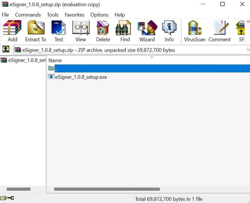The image size is (250, 203).
Task: Click the folder icon of the '..' row
Action: click(x=51, y=68)
